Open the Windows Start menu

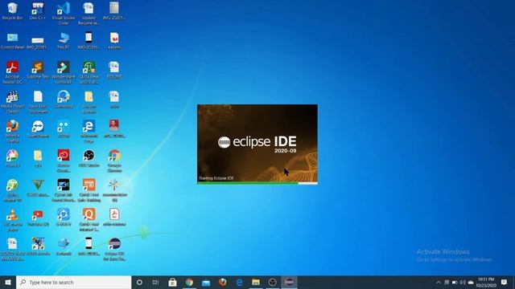(x=8, y=282)
